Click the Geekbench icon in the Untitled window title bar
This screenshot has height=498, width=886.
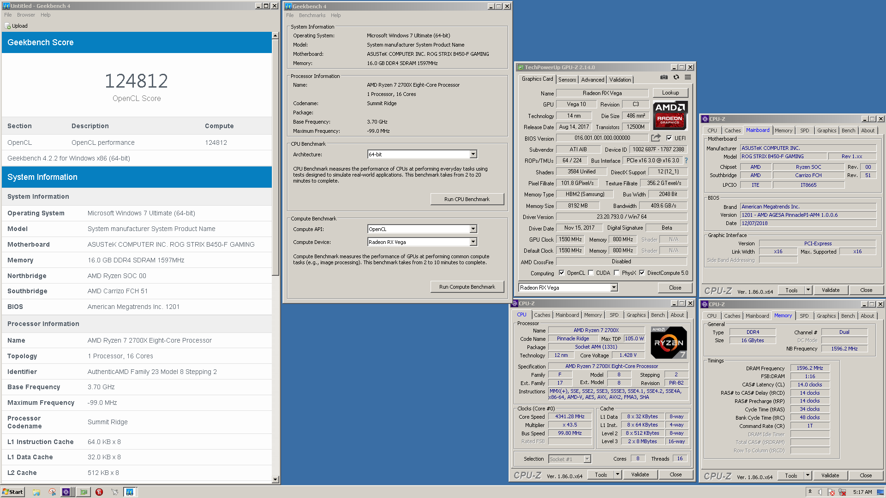[6, 6]
